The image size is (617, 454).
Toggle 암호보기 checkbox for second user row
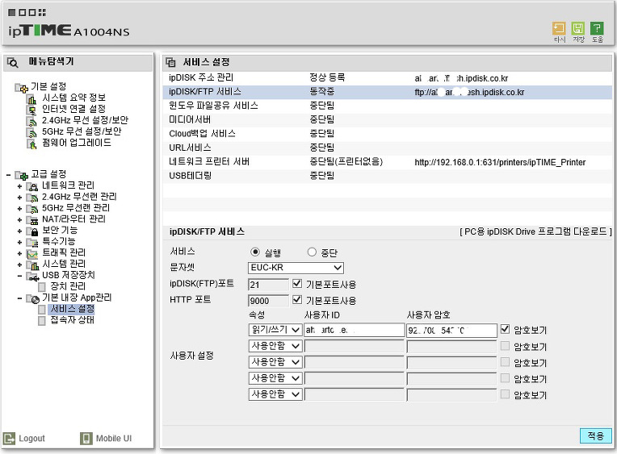(505, 345)
